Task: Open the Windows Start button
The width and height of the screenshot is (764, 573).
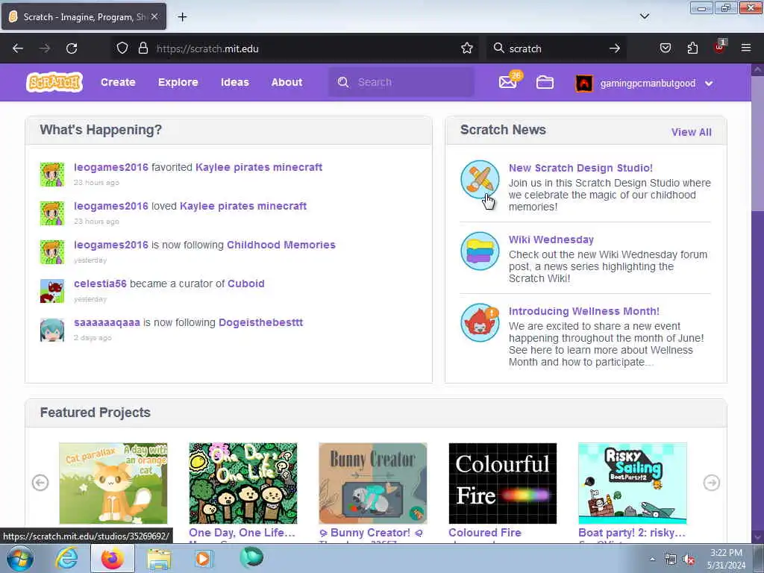Action: point(20,558)
